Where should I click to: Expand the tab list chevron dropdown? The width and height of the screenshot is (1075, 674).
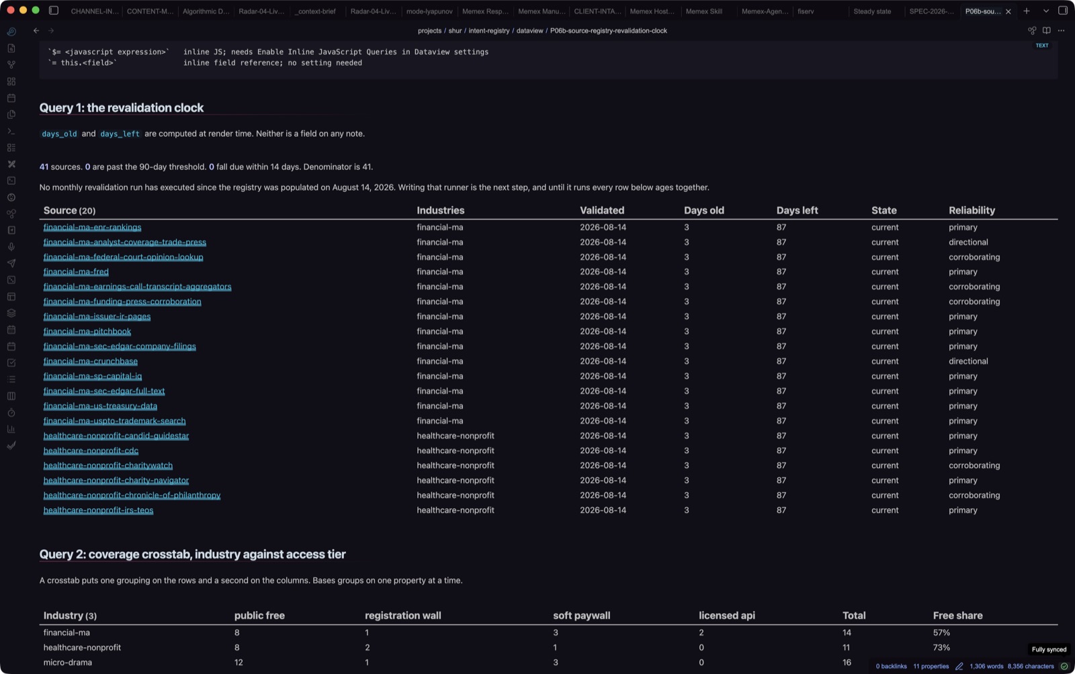click(x=1046, y=11)
